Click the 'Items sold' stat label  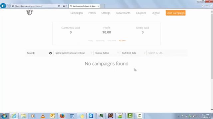pos(142,28)
